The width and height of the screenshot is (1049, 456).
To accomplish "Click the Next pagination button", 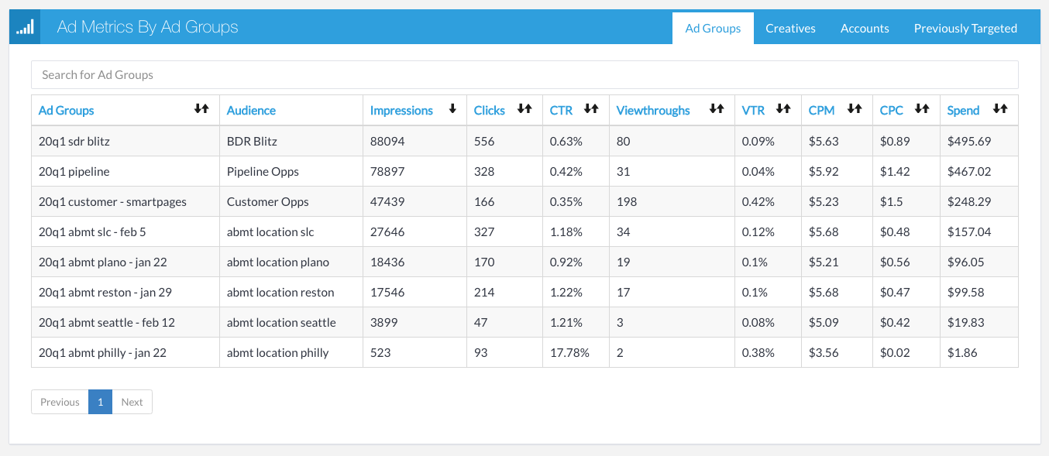I will click(x=132, y=402).
